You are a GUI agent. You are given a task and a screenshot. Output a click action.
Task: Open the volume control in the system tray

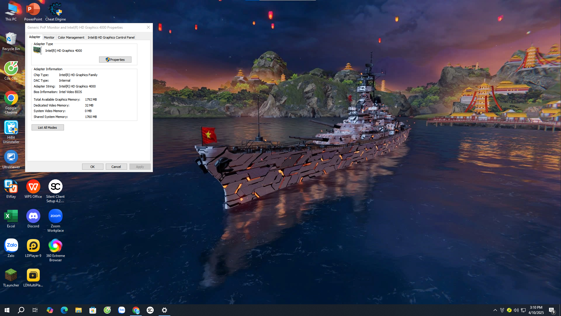tap(516, 310)
